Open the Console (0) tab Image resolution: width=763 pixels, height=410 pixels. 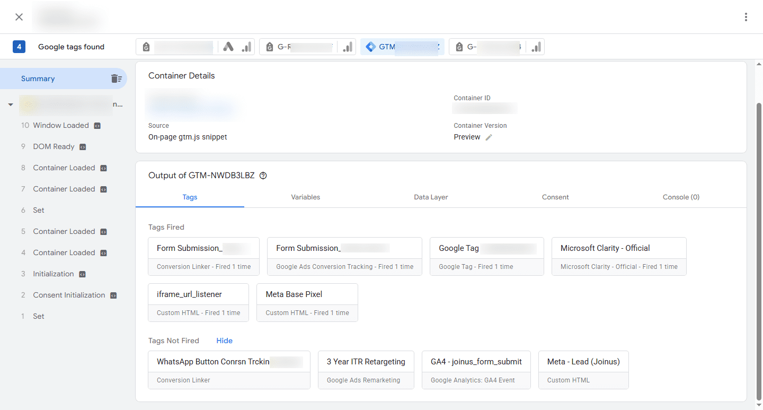[681, 197]
